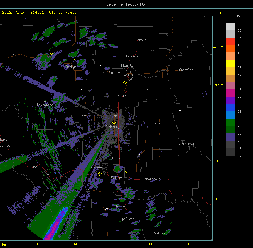Select the white 80 dBZ legend swatch
Viewport: 253px width, 248px height.
[x=231, y=27]
